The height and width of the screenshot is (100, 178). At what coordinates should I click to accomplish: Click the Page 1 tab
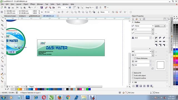pyautogui.click(x=32, y=87)
